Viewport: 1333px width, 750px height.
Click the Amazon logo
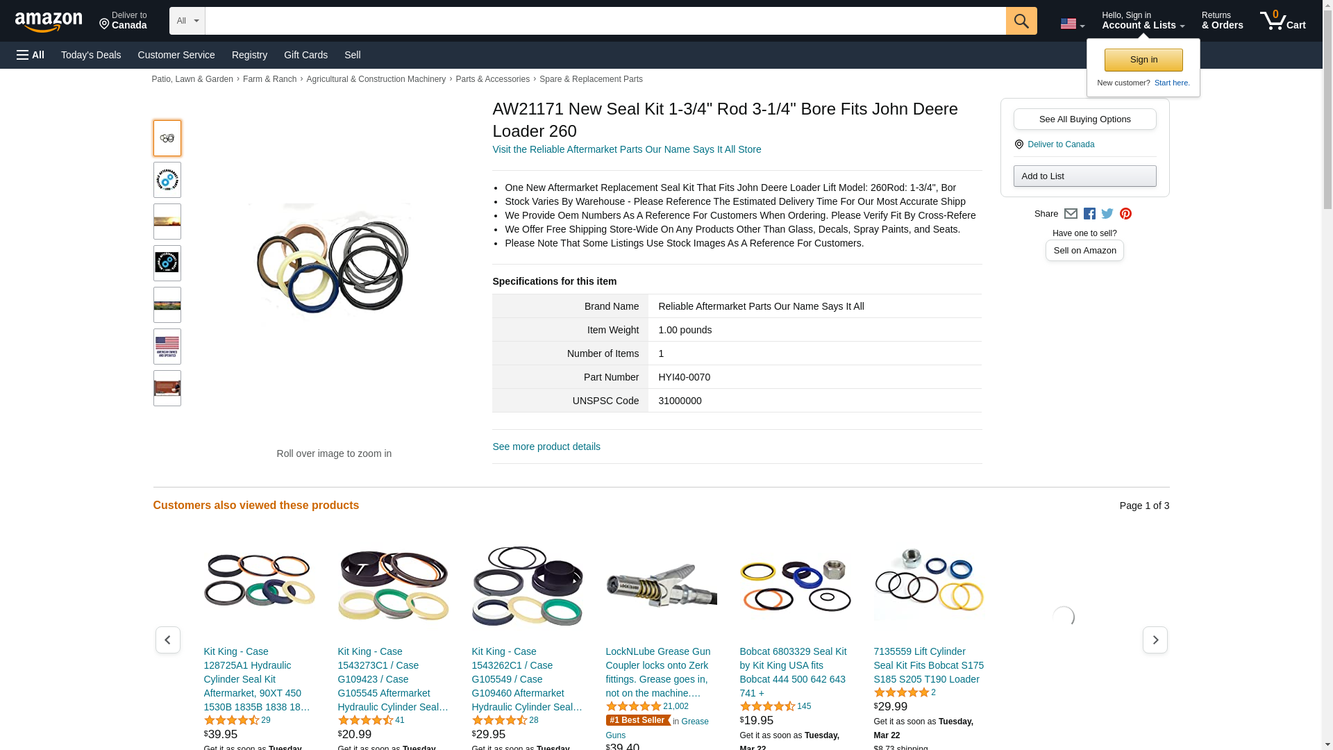coord(49,22)
